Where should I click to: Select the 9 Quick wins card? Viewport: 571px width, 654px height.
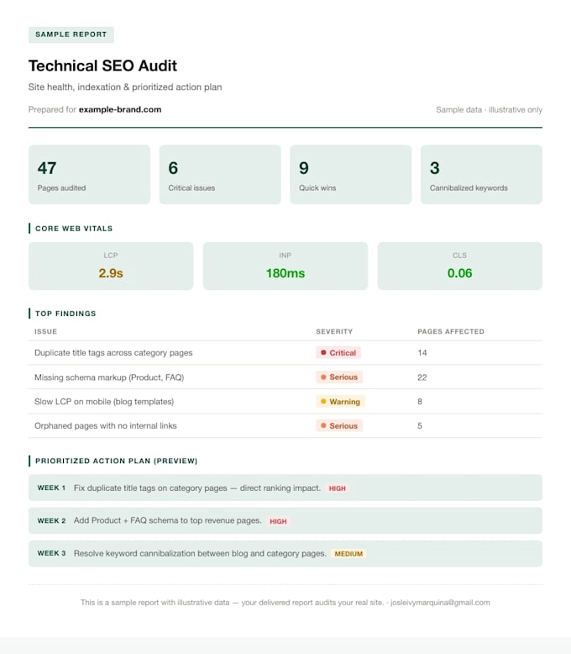click(350, 174)
